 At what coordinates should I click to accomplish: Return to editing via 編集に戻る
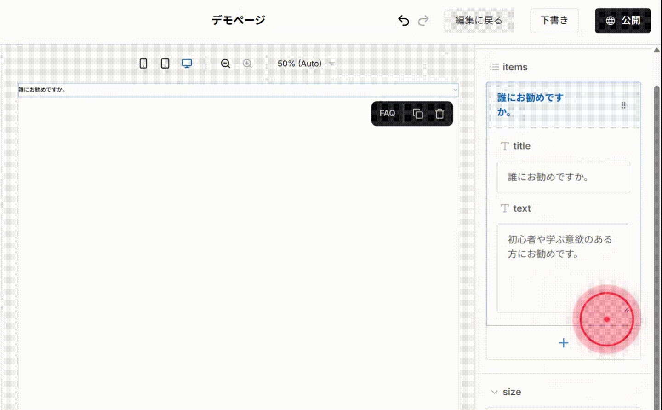(479, 20)
